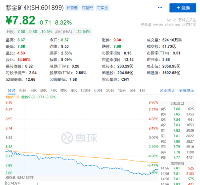200x185 pixels.
Task: Select the 分时 intraday tab
Action: (12, 90)
